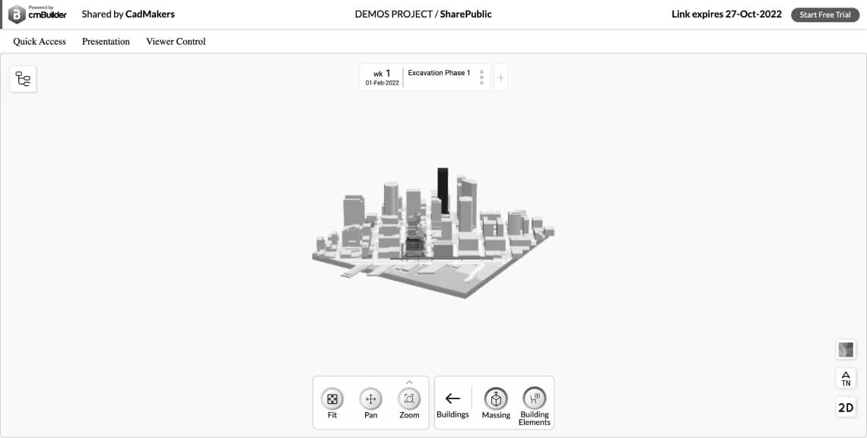Toggle true north orientation with TN button
The width and height of the screenshot is (867, 438).
(846, 378)
